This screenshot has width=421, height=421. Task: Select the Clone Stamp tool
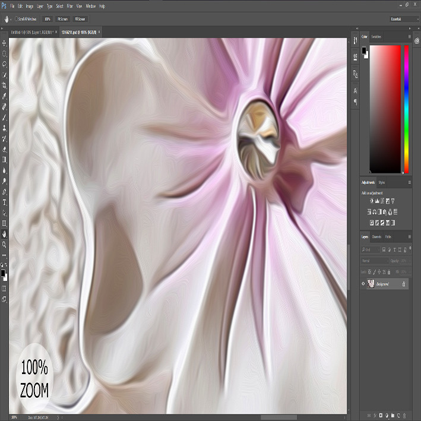point(4,128)
